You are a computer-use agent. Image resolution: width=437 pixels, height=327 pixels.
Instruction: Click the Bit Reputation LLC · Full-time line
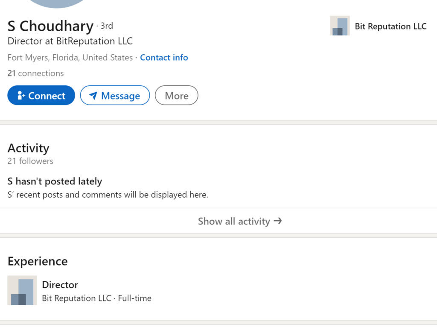tap(96, 298)
